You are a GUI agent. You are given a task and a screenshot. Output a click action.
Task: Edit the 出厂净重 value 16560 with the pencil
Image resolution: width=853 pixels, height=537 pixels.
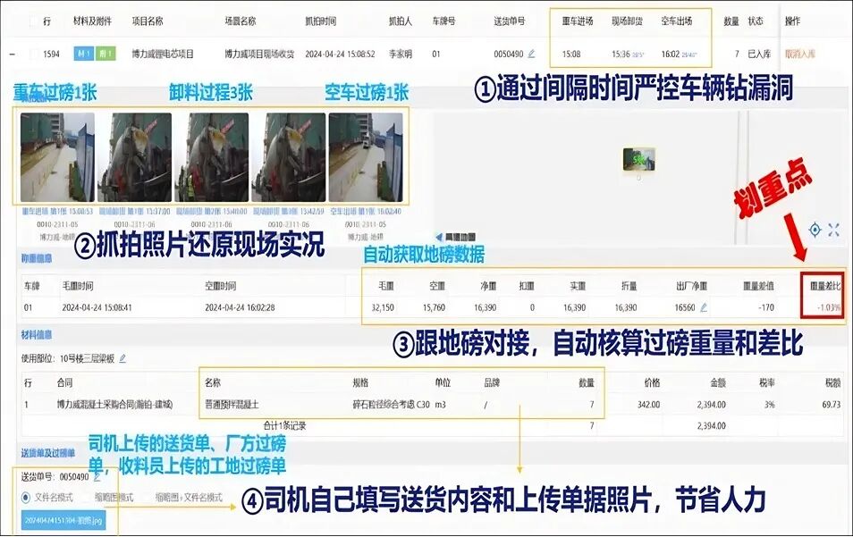703,307
